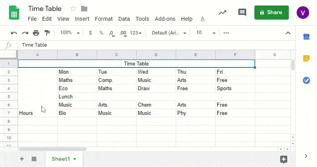317x167 pixels.
Task: Open Google Keep lightbulb icon
Action: coord(306,58)
